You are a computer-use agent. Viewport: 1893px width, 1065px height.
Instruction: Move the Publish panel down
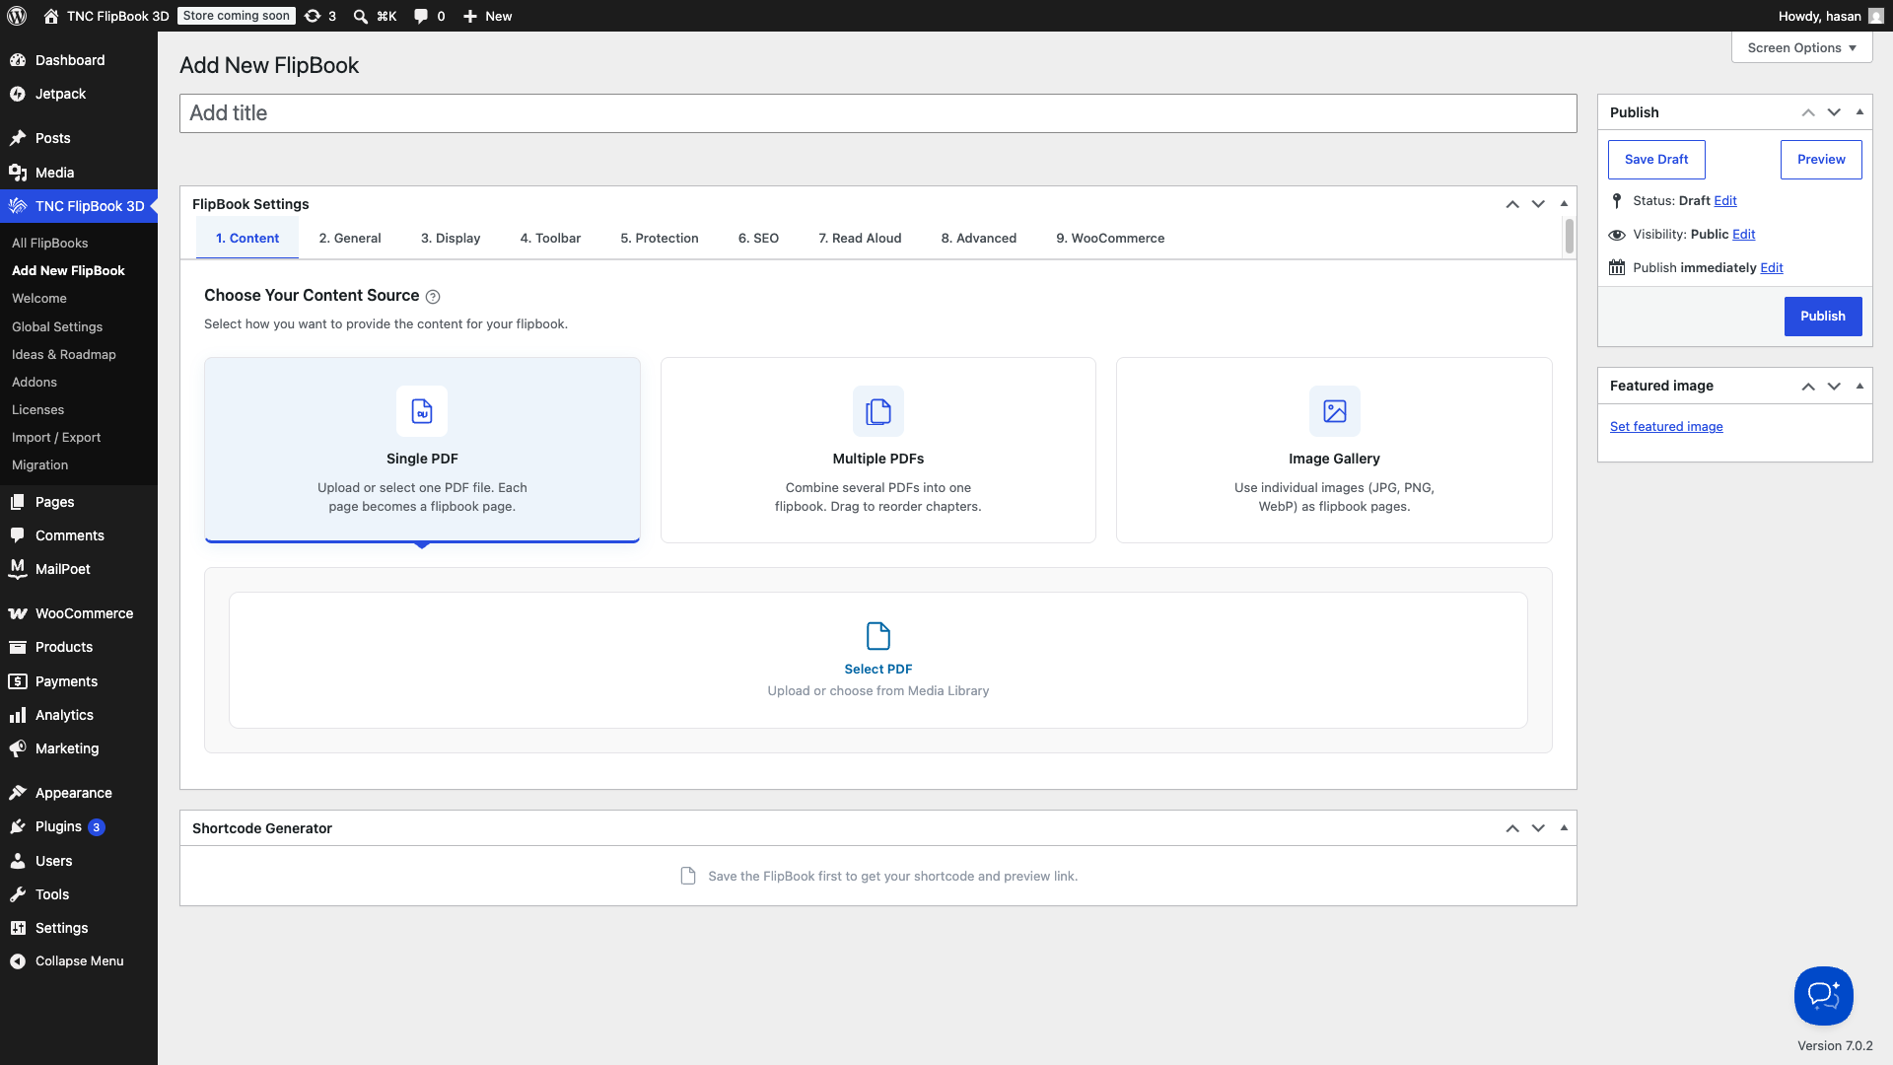click(x=1834, y=112)
